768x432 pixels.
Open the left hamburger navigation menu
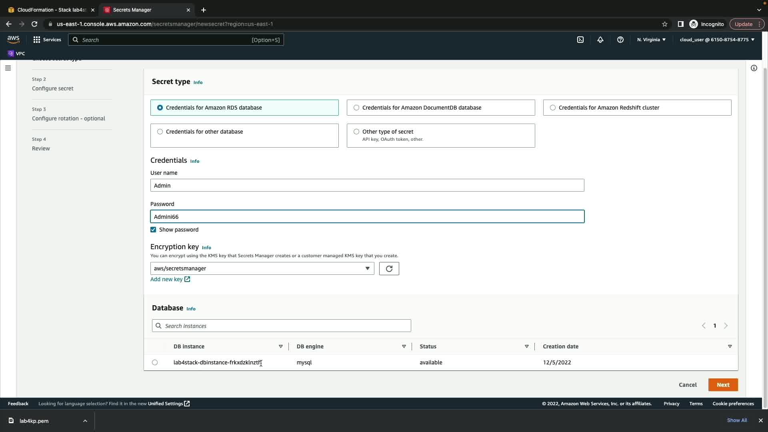8,68
